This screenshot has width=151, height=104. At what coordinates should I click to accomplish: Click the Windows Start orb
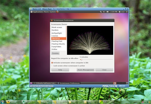3,102
